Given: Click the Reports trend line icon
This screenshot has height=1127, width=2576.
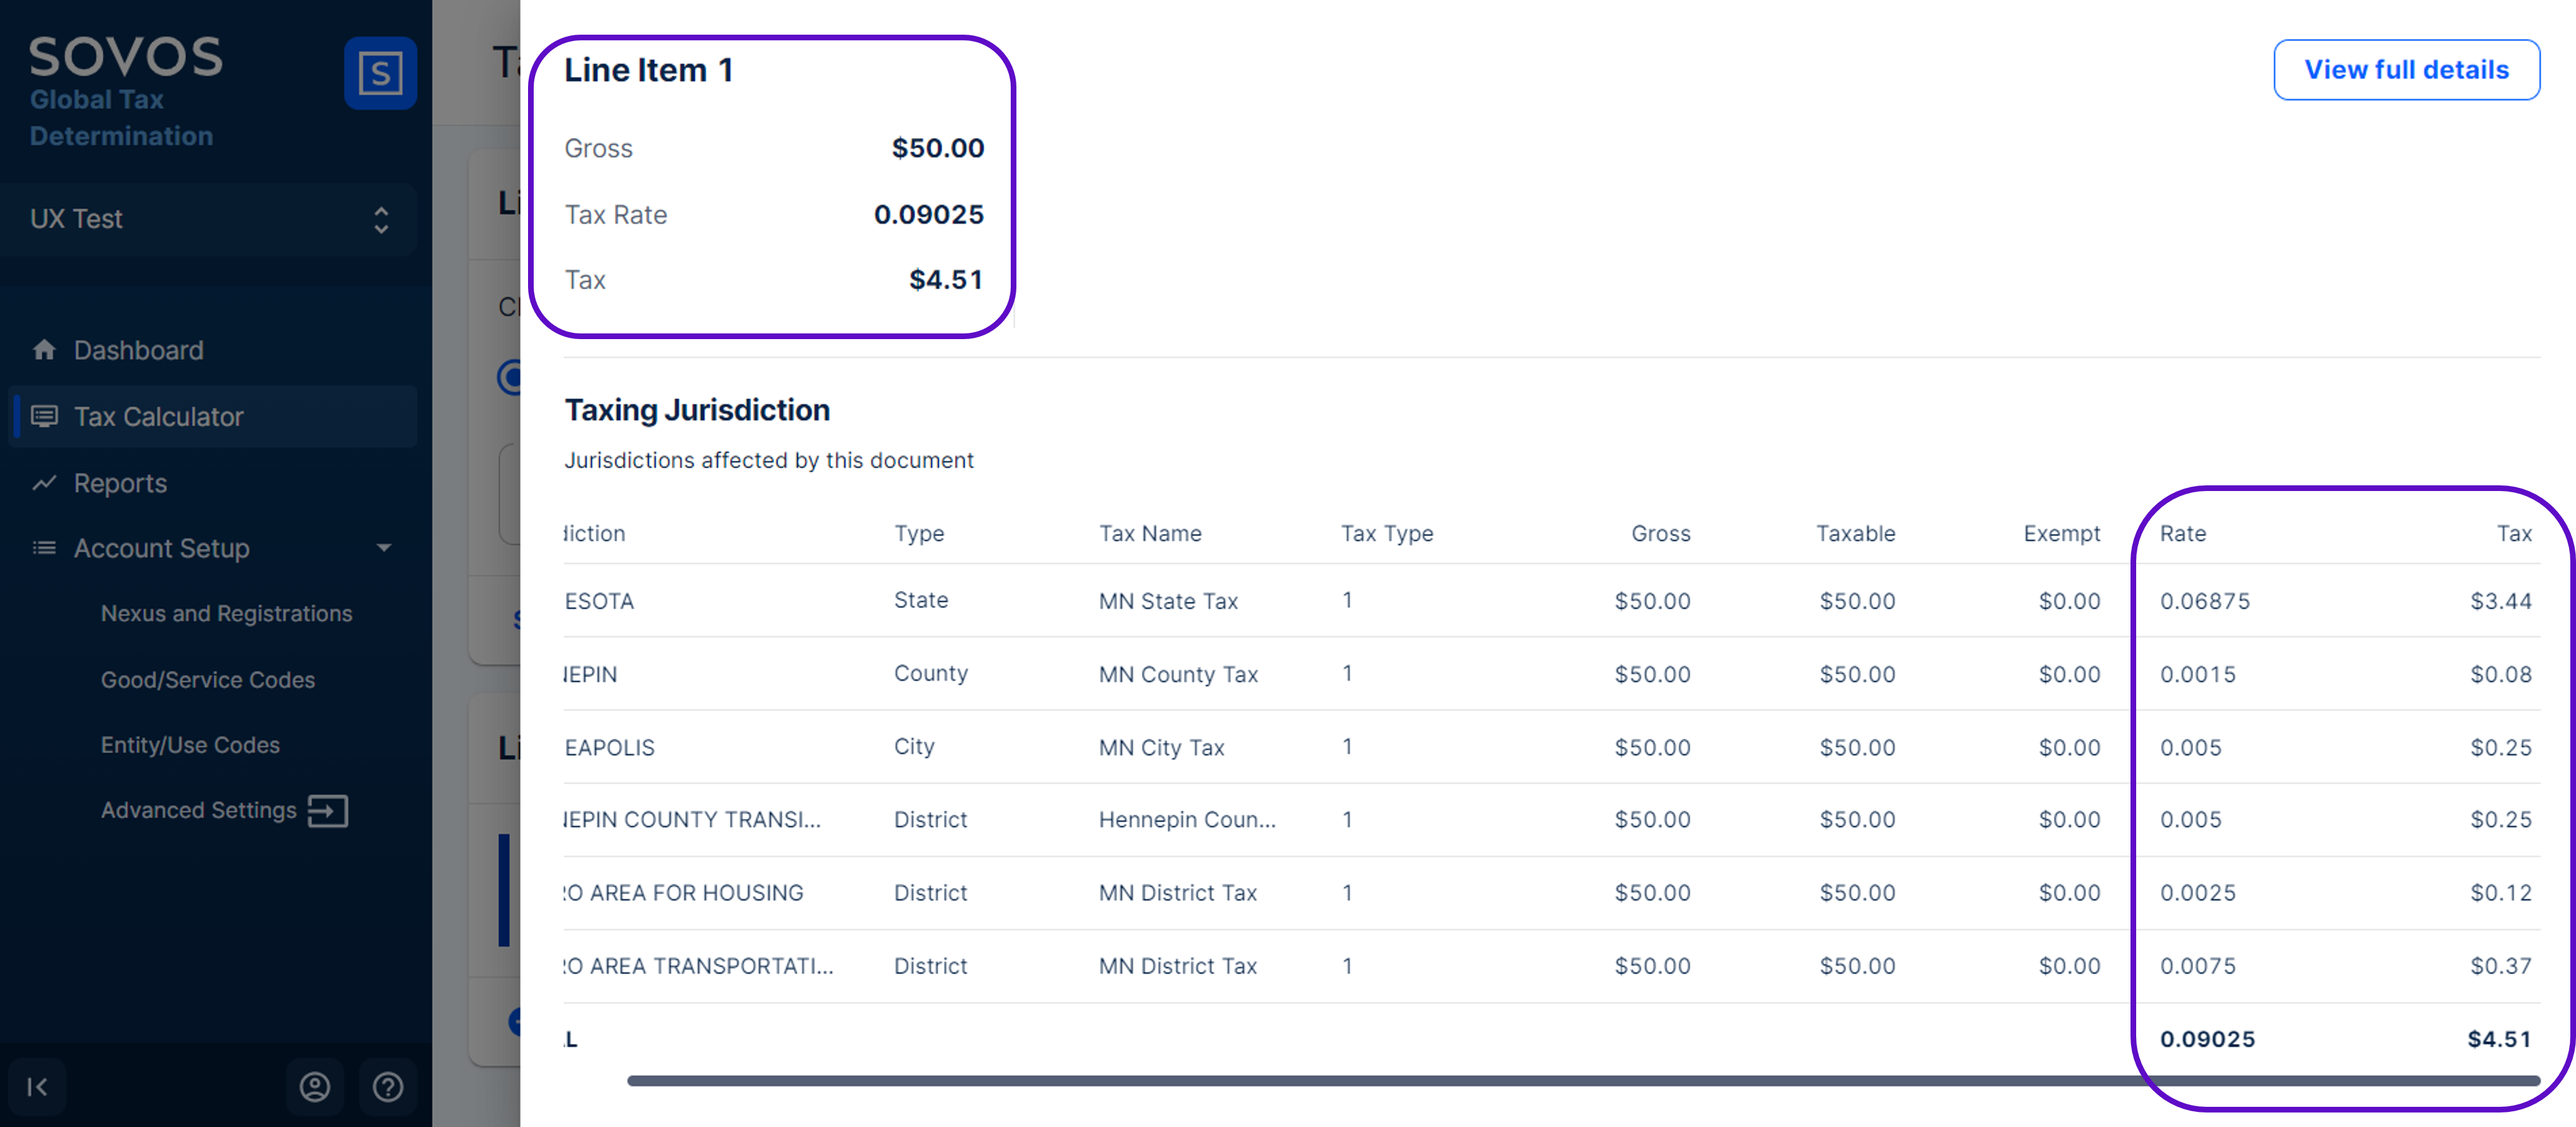Looking at the screenshot, I should click(x=44, y=483).
